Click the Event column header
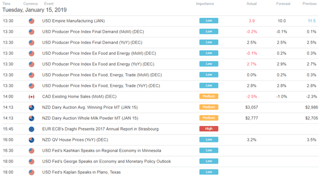321x177 pixels. point(49,4)
